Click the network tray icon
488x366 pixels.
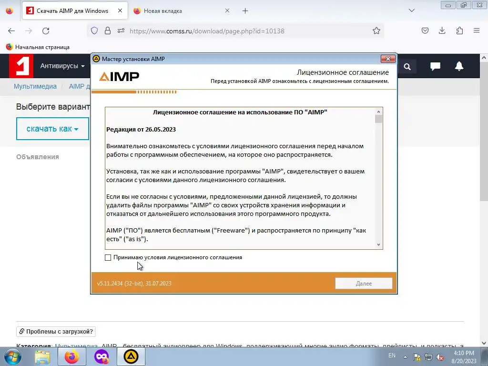click(428, 357)
